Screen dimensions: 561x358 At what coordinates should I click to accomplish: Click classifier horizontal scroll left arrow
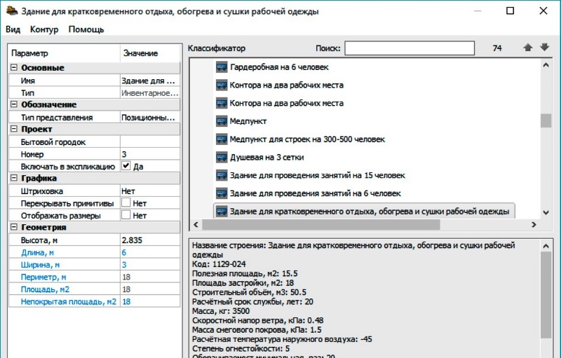[196, 224]
